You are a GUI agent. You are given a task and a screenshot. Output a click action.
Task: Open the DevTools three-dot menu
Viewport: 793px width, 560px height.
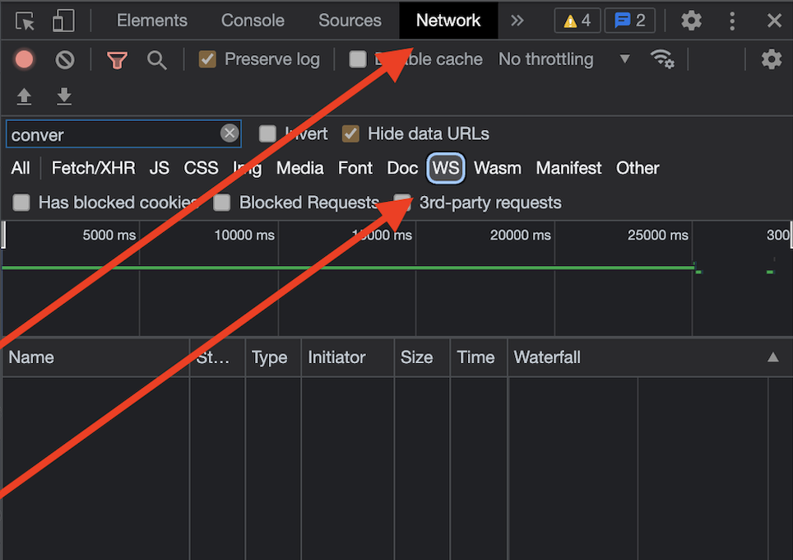tap(732, 21)
